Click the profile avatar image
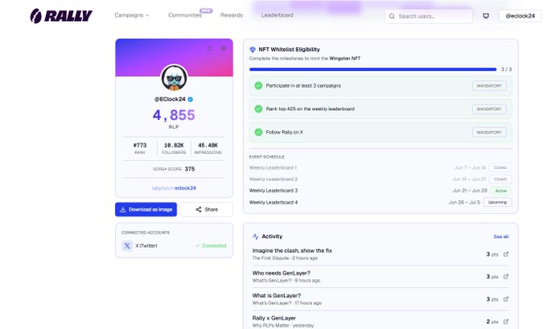The height and width of the screenshot is (329, 547). (x=174, y=78)
